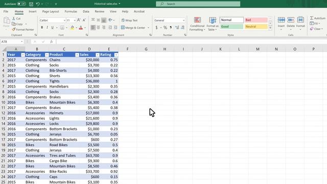
Task: Open the font size dropdown
Action: coord(75,20)
